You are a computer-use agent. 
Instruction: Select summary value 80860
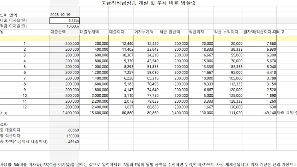click(65, 130)
